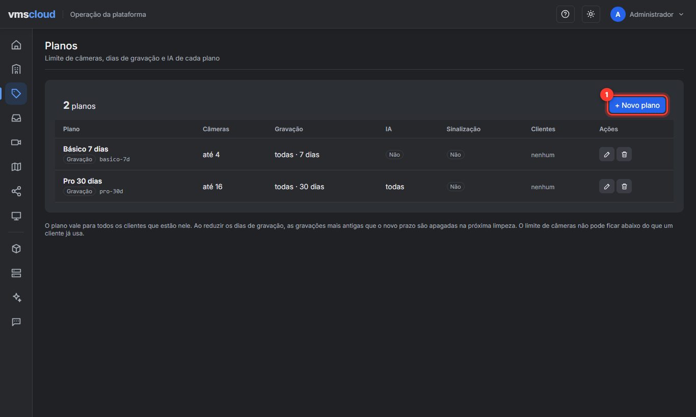Edit the Básico 7 dias plan
The width and height of the screenshot is (696, 417).
point(606,154)
